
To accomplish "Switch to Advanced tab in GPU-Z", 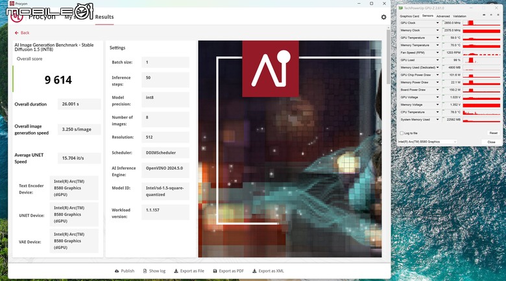I will 443,16.
